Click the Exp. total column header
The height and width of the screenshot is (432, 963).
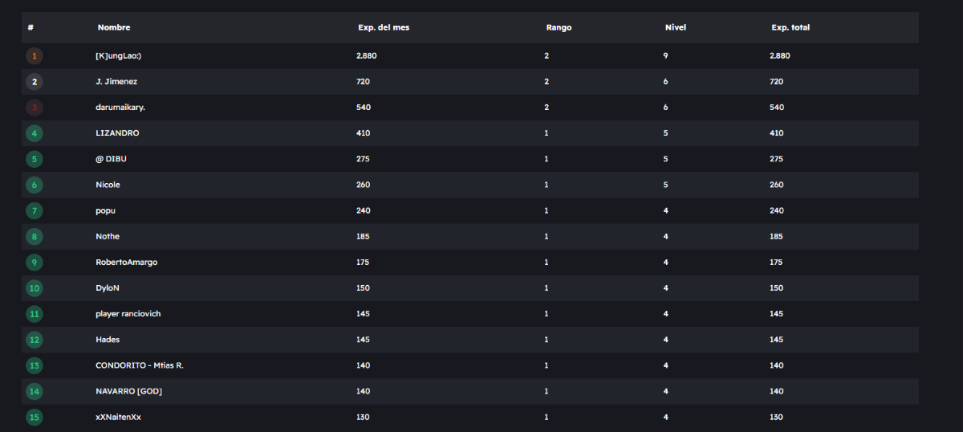[790, 27]
